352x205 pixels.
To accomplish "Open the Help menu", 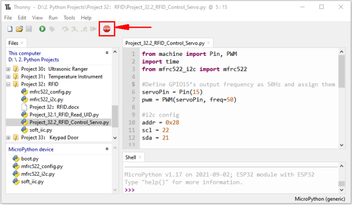I will pyautogui.click(x=86, y=18).
